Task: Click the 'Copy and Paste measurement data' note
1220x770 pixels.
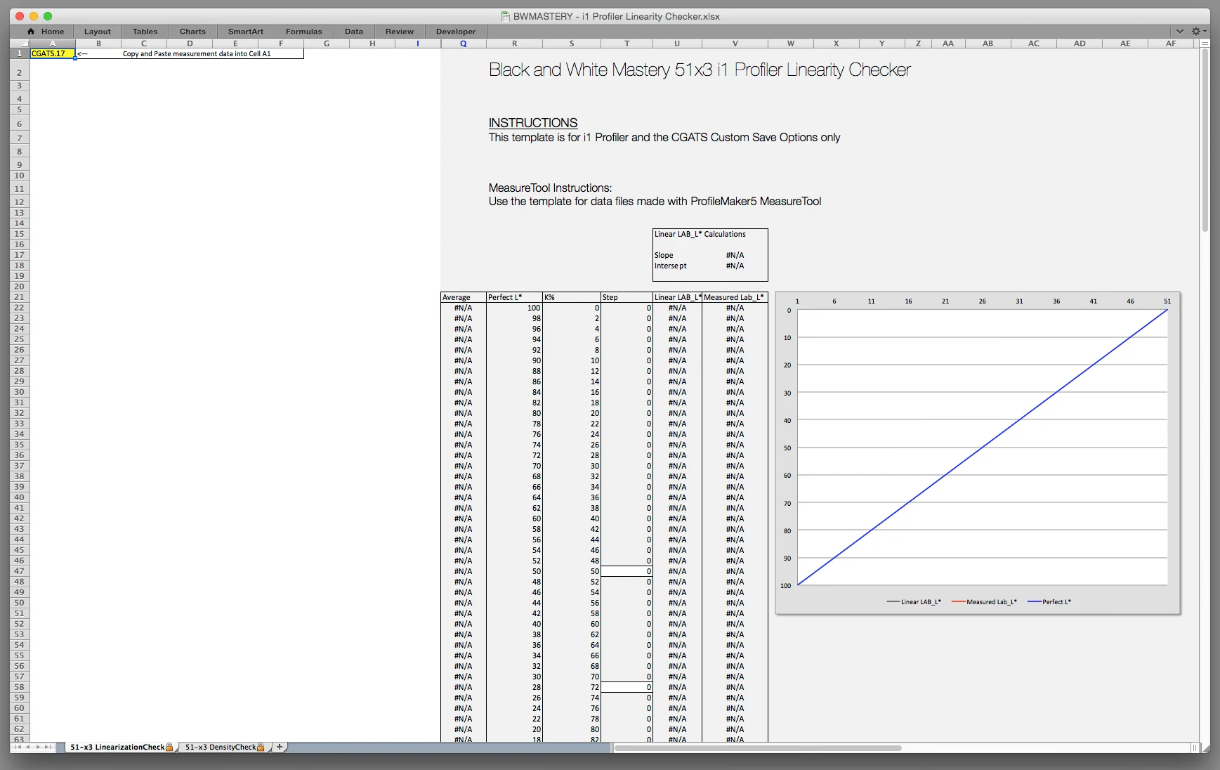Action: [x=197, y=53]
